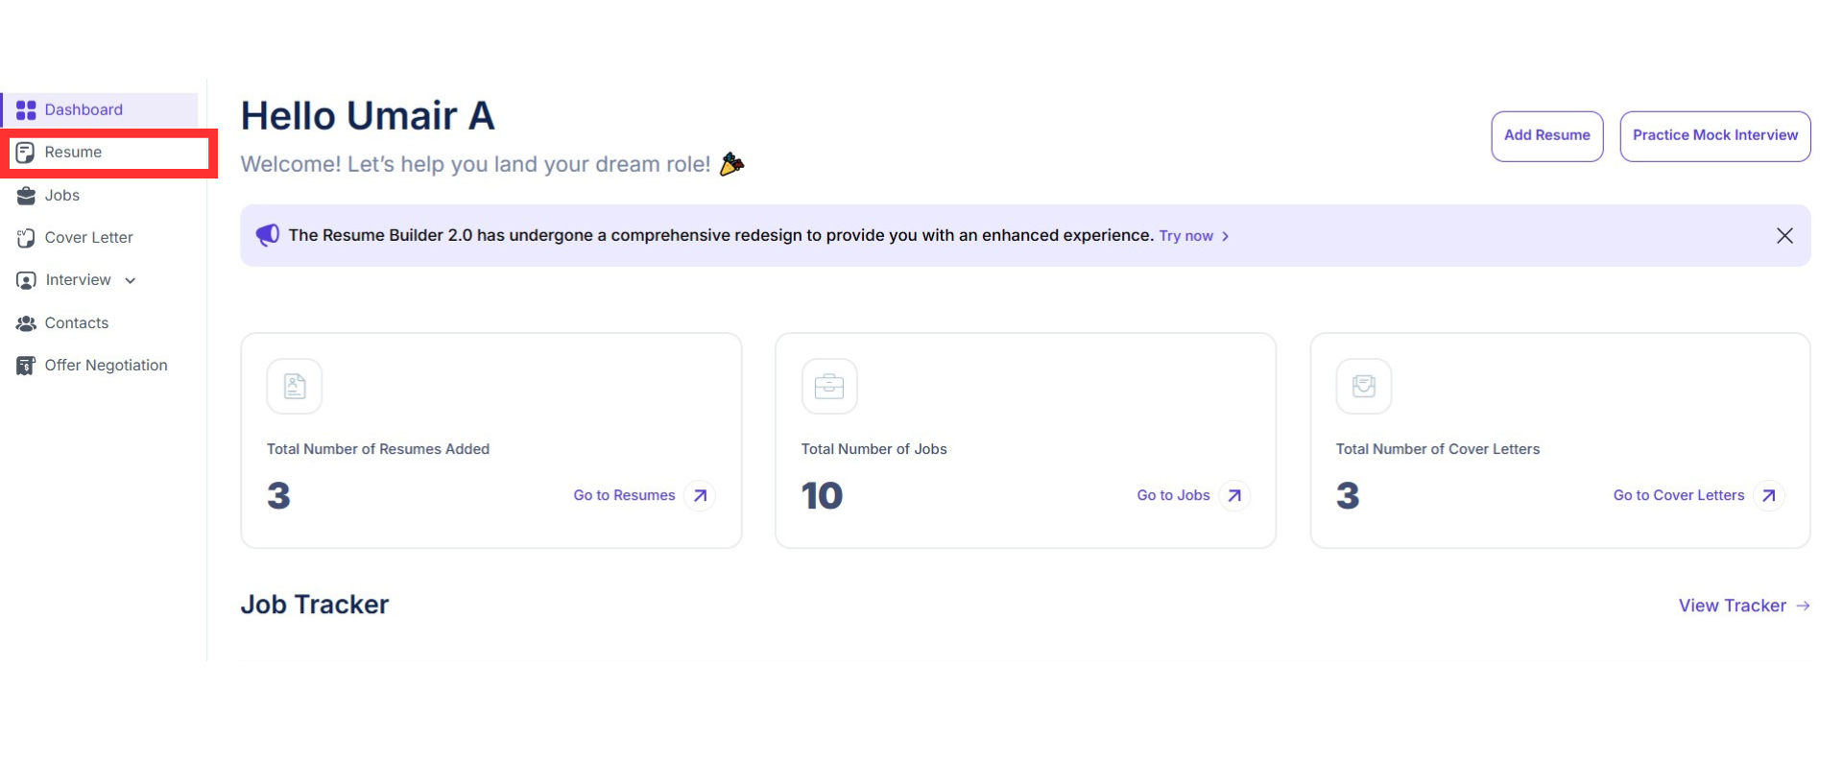Viewport: 1843px width, 784px height.
Task: Click the Add Resume button
Action: (1547, 136)
